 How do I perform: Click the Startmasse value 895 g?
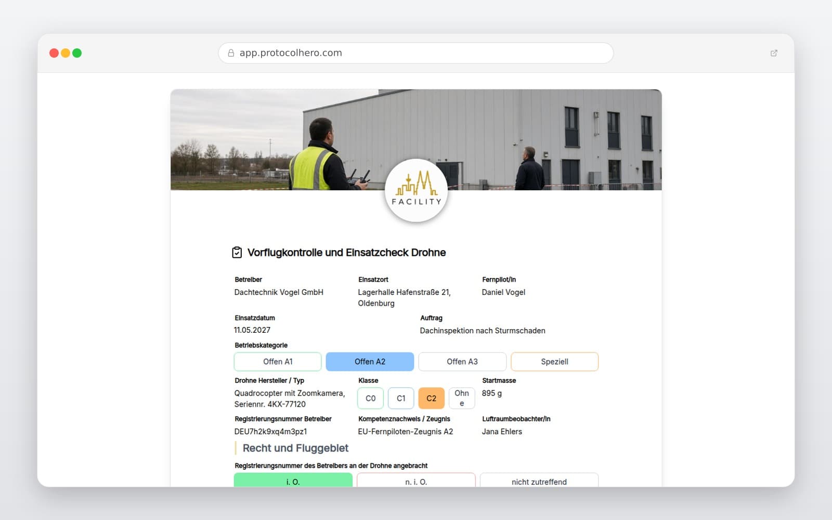coord(492,393)
